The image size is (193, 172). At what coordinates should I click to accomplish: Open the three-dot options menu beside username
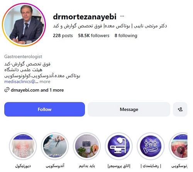[x=122, y=16]
